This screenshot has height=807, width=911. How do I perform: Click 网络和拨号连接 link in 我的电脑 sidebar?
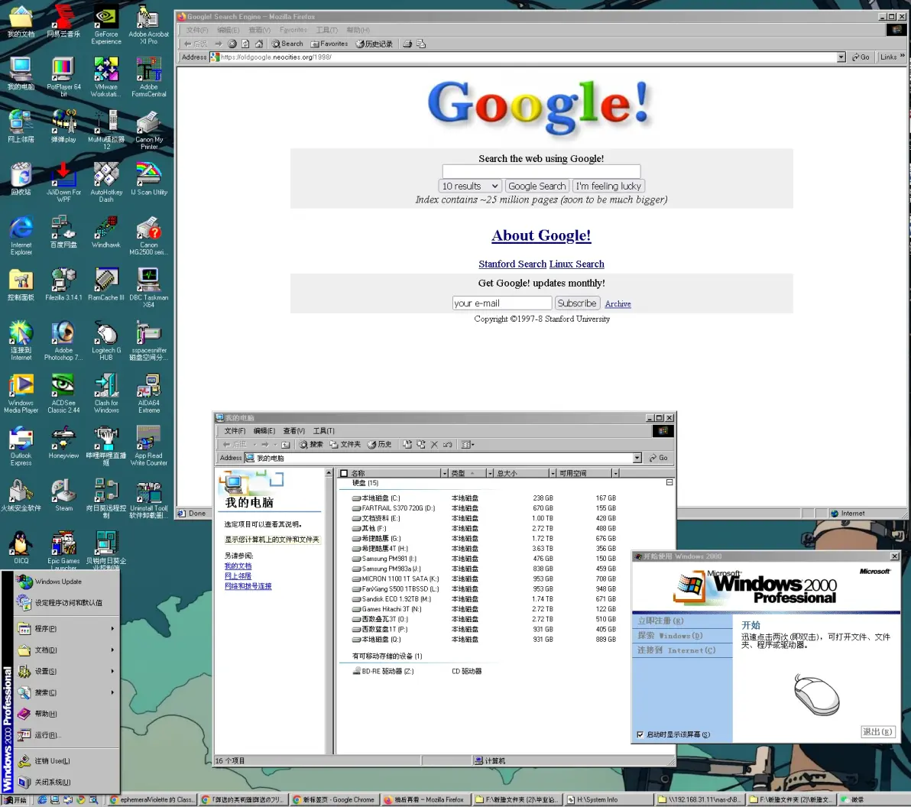click(248, 586)
